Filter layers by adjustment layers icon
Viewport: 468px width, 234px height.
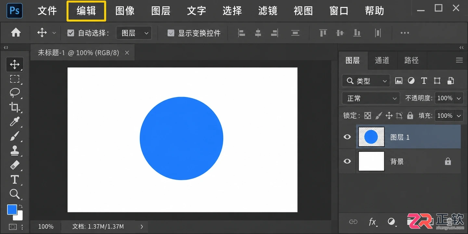click(411, 81)
